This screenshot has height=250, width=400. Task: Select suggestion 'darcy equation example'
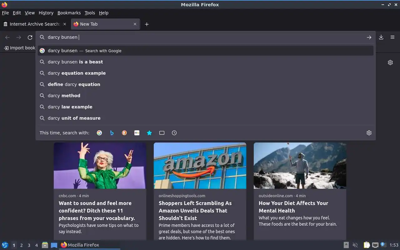pyautogui.click(x=206, y=73)
